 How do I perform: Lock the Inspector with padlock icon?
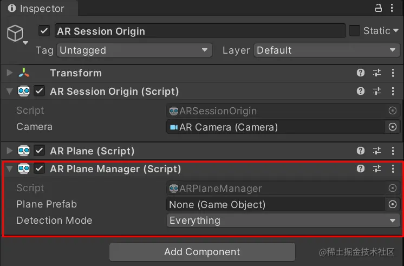tap(378, 8)
